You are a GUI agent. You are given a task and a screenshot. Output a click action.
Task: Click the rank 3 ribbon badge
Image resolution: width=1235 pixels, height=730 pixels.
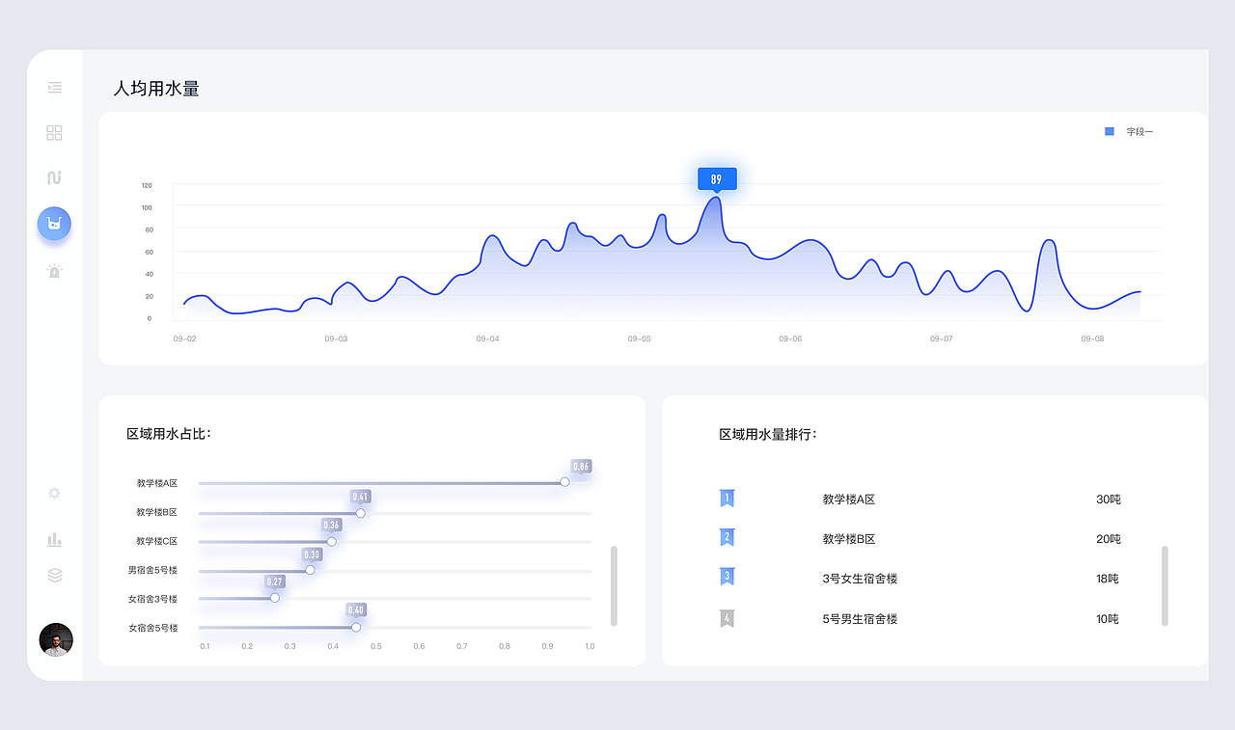click(x=727, y=578)
